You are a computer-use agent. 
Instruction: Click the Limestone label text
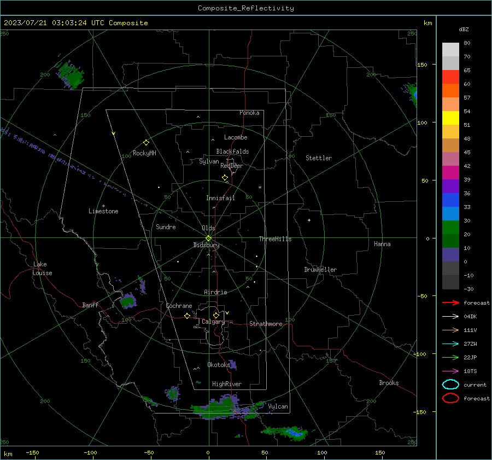click(103, 211)
